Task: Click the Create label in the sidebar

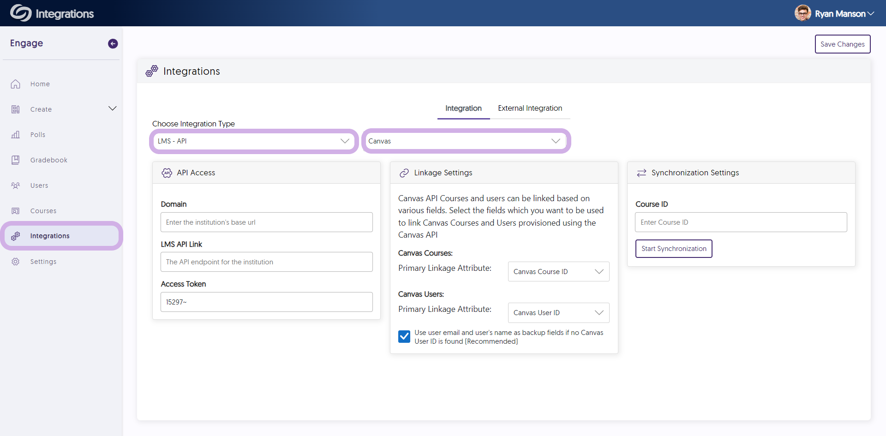Action: 41,109
